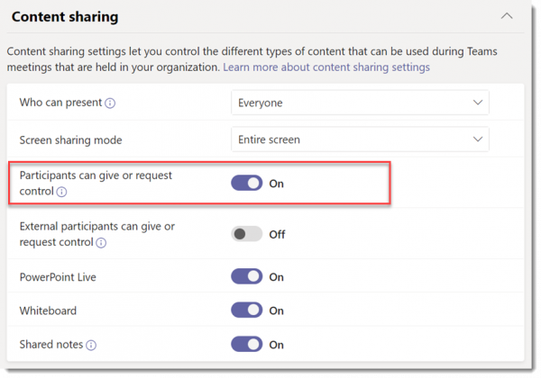
Task: Show info for Participants can give or request control
Action: coord(61,192)
